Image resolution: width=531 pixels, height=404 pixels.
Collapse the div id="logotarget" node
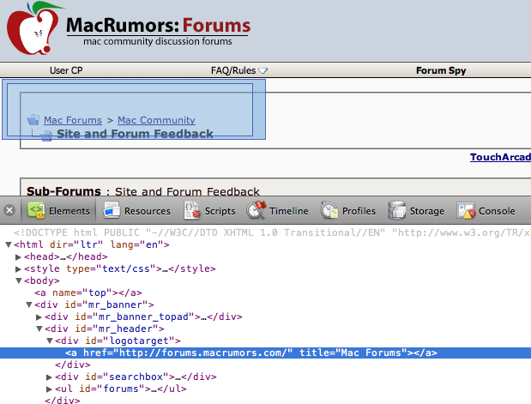(x=50, y=341)
